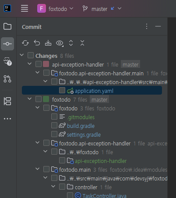This screenshot has width=176, height=198.
Task: Select the settings.gradle file
Action: pos(84,135)
